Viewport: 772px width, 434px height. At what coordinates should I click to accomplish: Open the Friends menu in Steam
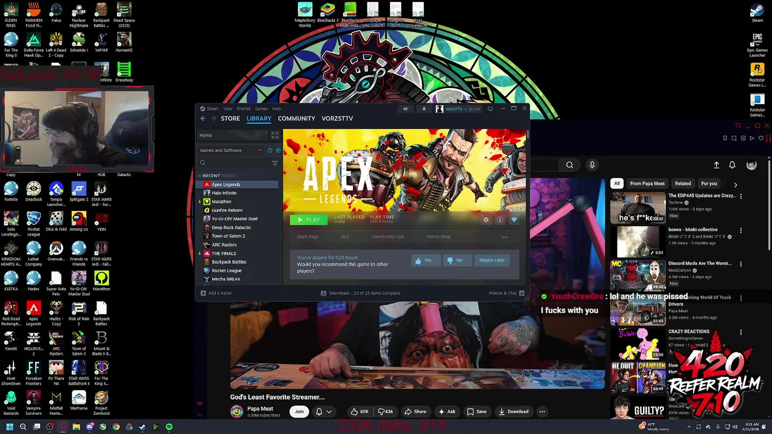(243, 109)
